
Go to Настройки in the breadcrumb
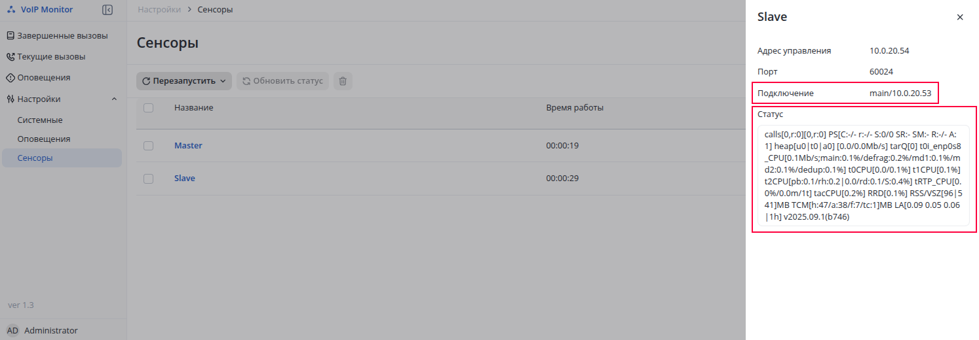coord(159,10)
